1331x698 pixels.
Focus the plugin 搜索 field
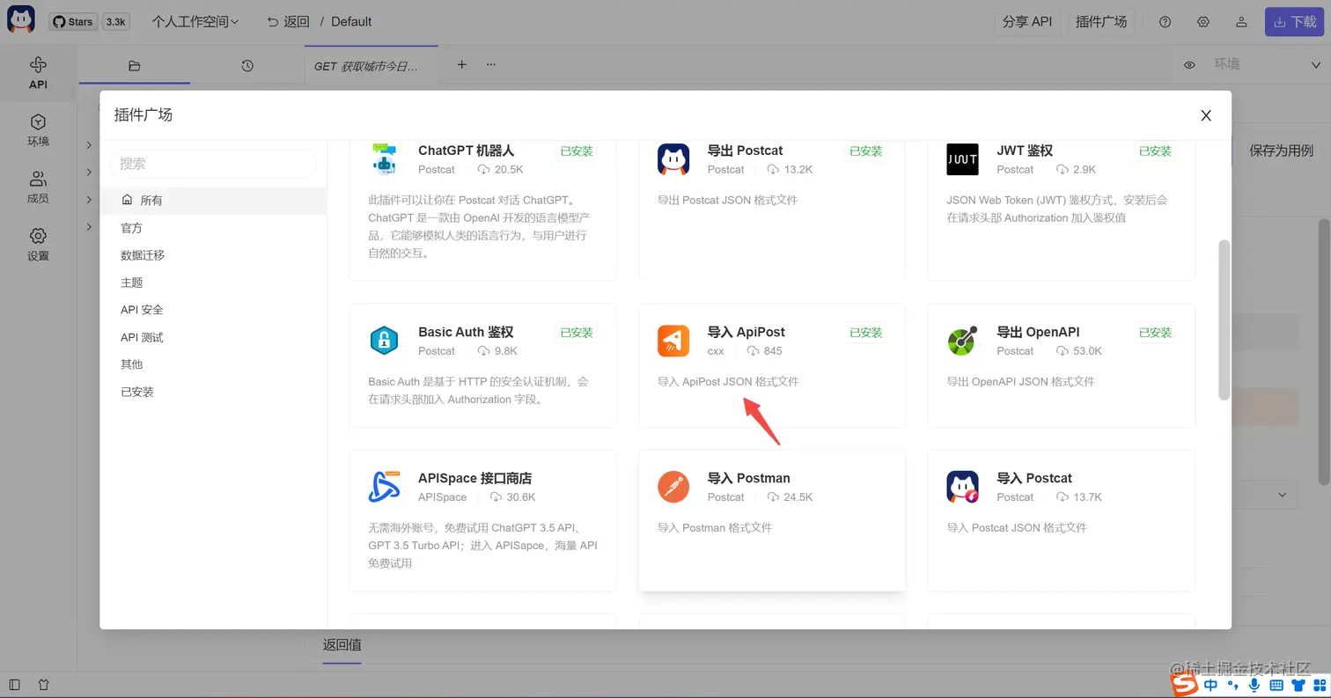213,164
